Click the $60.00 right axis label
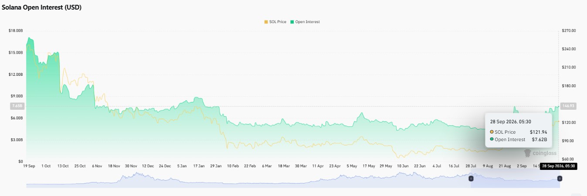Image resolution: width=587 pixels, height=196 pixels. tap(568, 159)
